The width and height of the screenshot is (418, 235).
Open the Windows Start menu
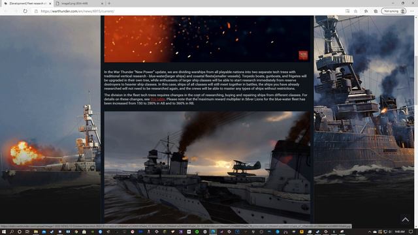click(4, 232)
